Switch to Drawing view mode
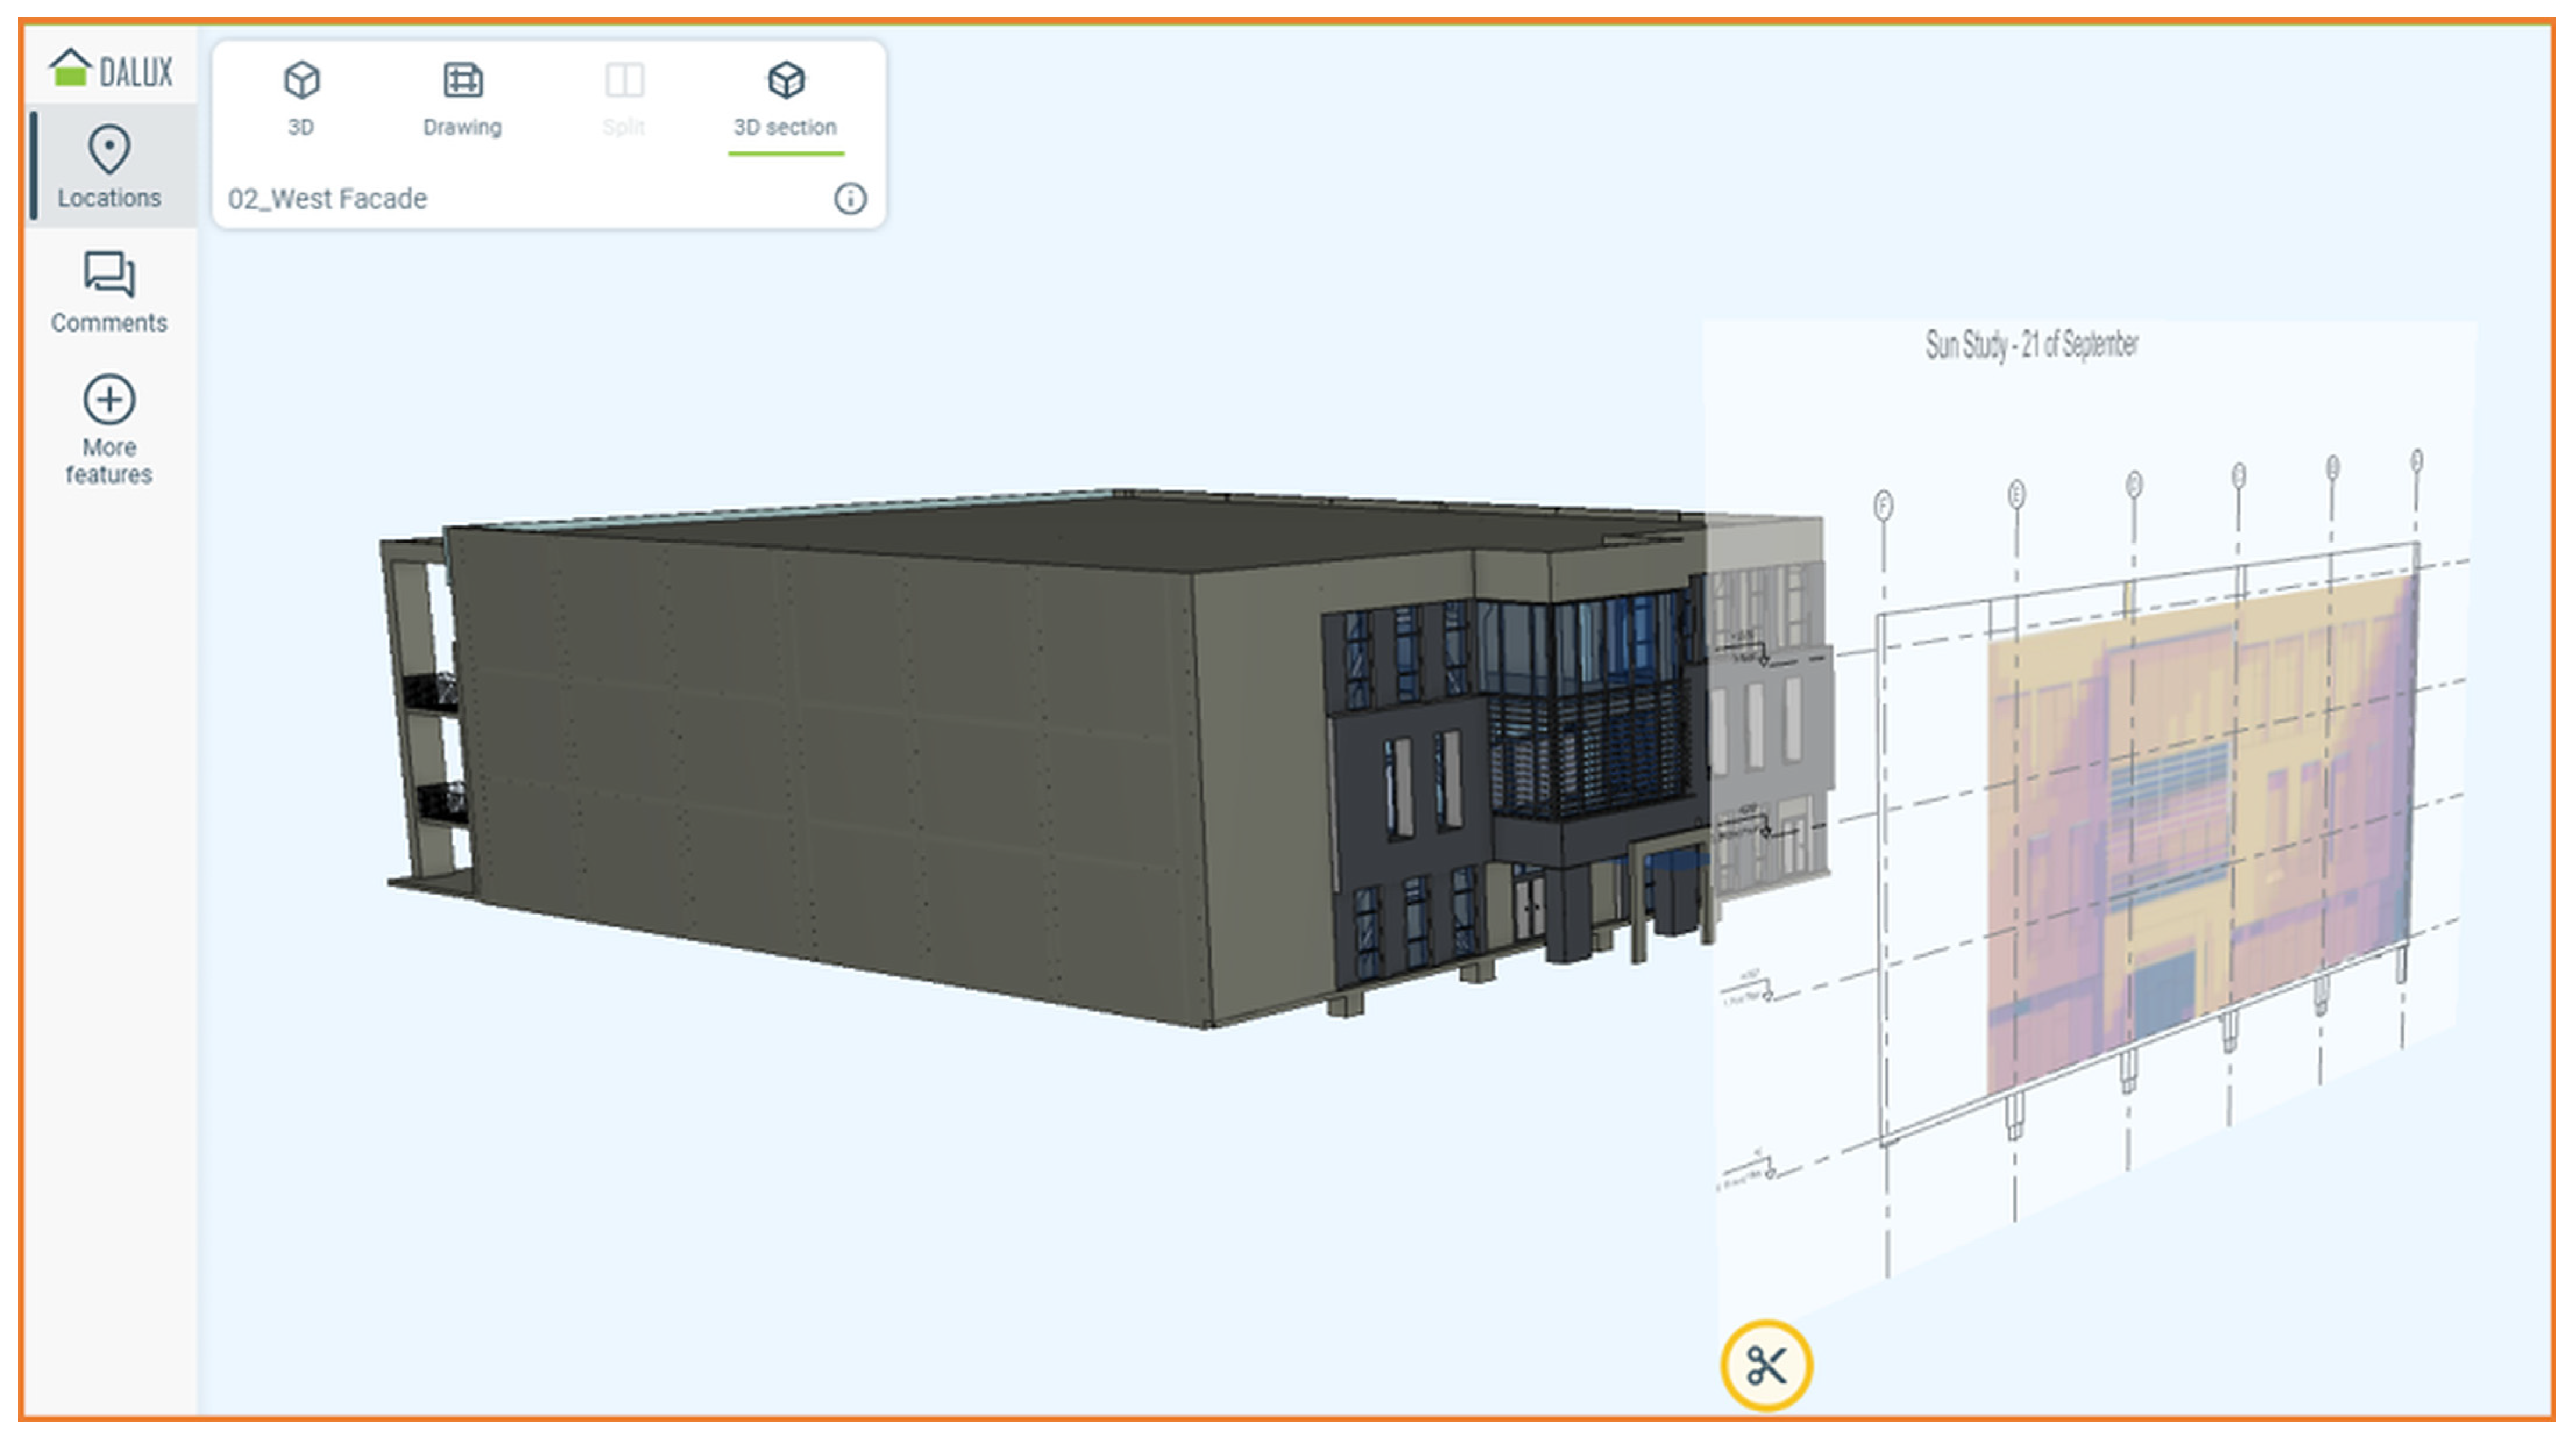 (462, 99)
